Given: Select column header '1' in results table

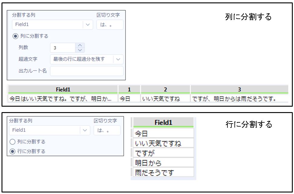Looking at the screenshot, I should click(x=129, y=89).
